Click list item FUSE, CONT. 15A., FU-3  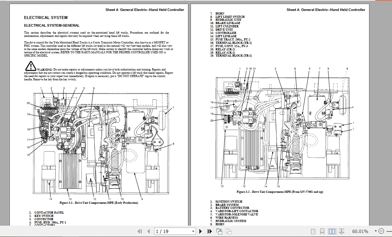pyautogui.click(x=229, y=46)
